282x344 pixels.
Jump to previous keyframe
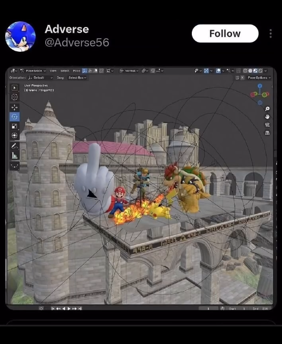click(58, 308)
